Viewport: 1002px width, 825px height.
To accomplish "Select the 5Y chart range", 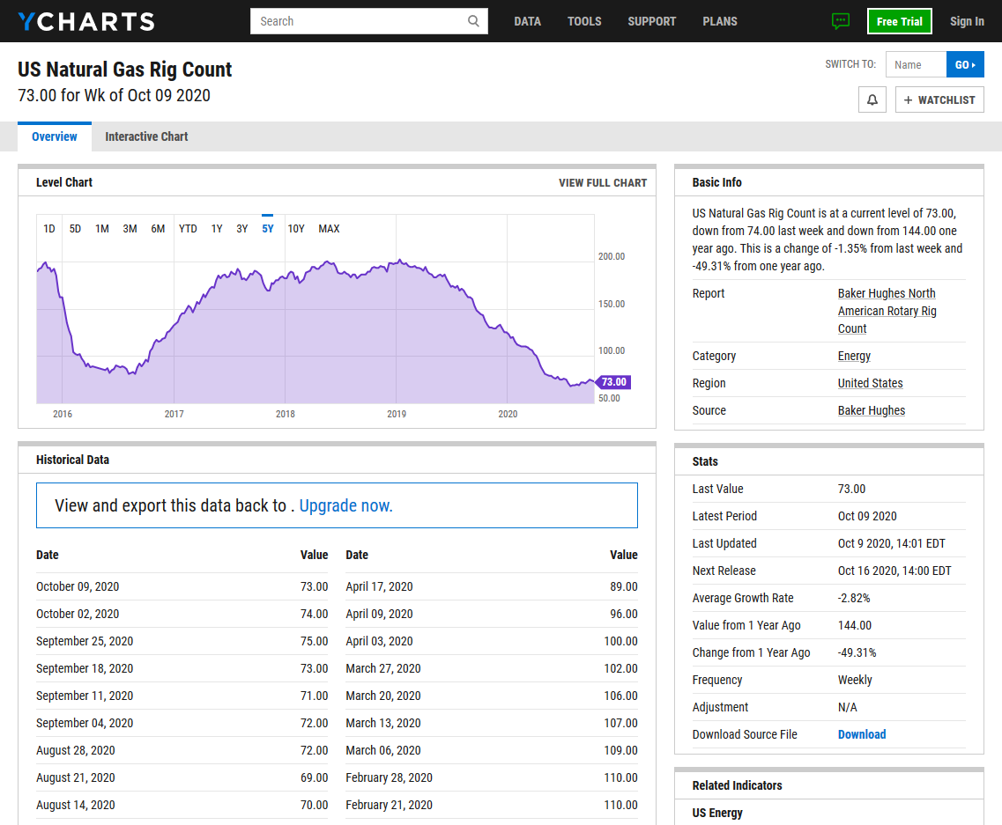I will coord(268,229).
